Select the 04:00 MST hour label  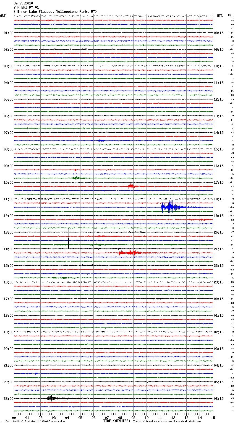pyautogui.click(x=9, y=83)
